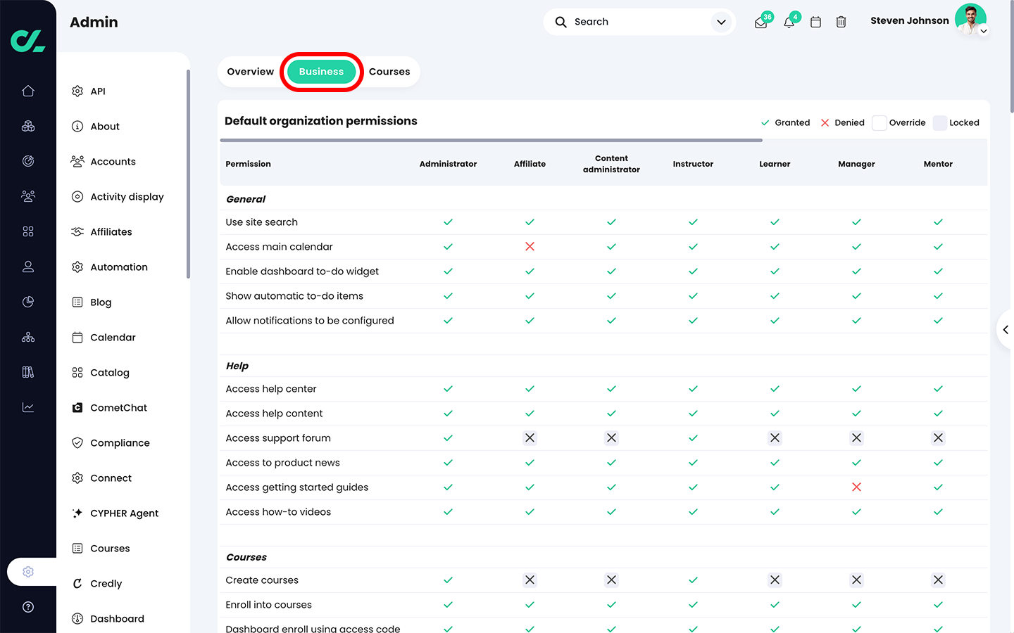The image size is (1014, 633).
Task: Open the About admin section
Action: pos(105,127)
